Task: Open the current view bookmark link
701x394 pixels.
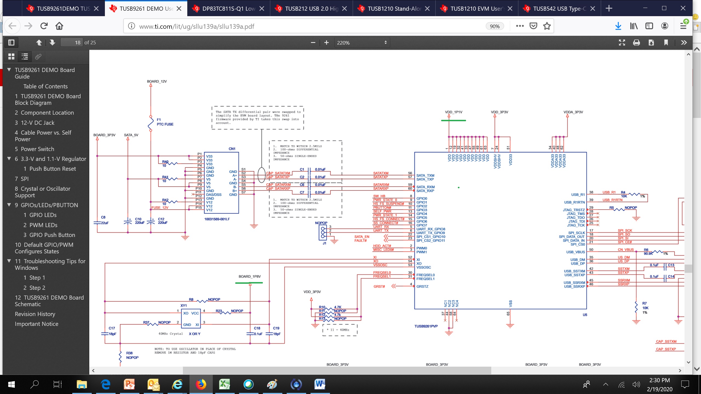Action: coord(666,42)
